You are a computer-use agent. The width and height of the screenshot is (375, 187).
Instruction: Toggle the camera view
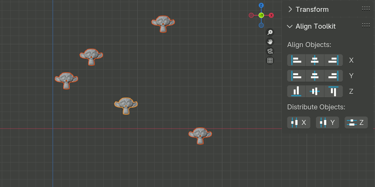click(270, 51)
